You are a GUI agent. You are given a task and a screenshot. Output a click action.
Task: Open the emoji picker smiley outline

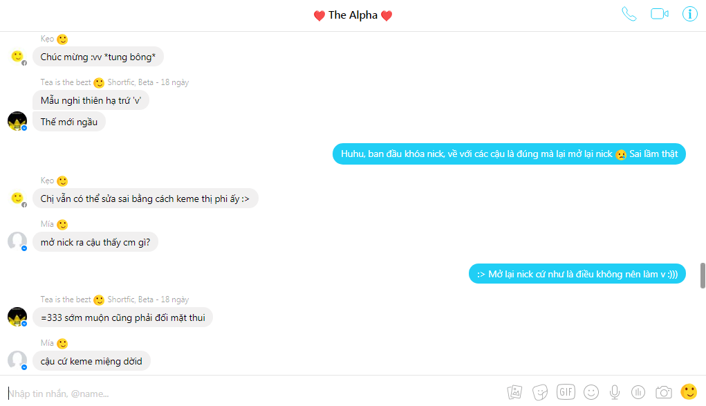[x=591, y=392]
